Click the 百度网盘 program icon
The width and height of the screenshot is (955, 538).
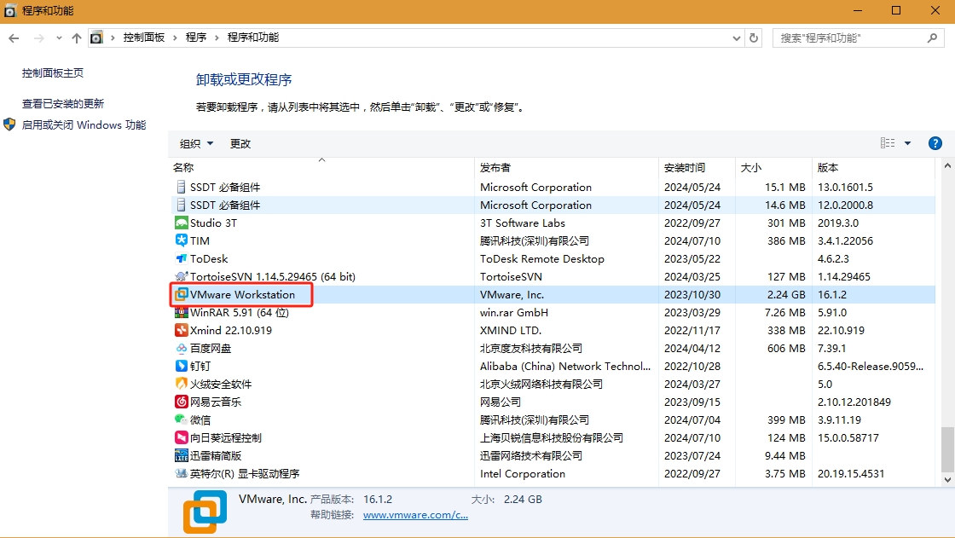(x=181, y=349)
